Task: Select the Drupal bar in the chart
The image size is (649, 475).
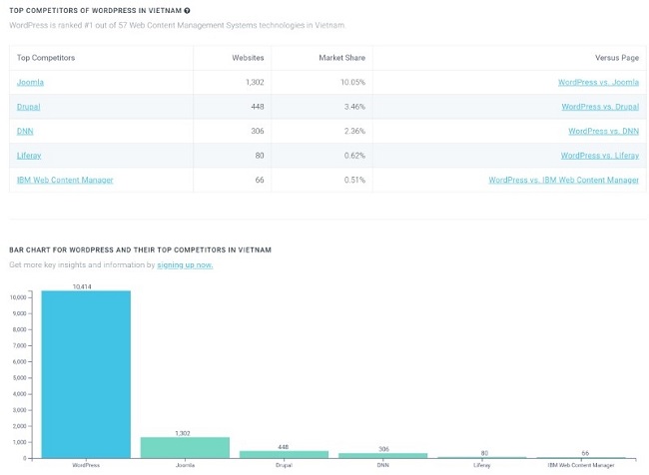Action: [284, 454]
